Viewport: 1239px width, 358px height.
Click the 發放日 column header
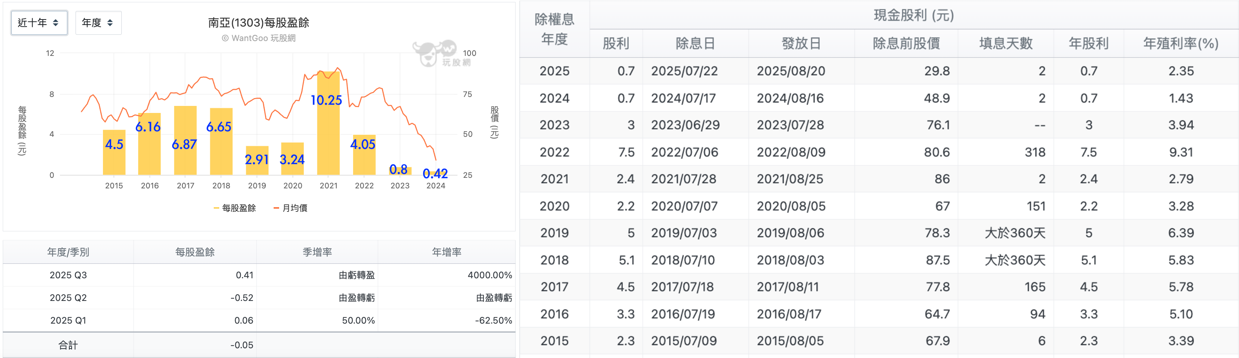(x=801, y=44)
